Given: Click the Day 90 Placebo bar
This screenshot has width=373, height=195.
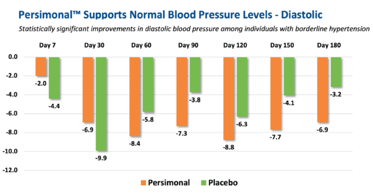Looking at the screenshot, I should [x=195, y=75].
